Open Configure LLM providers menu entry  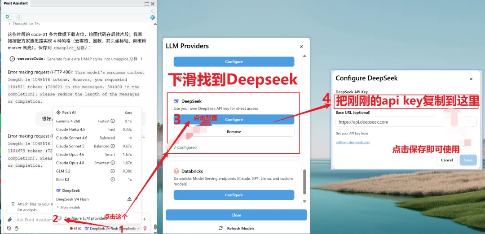[97, 218]
